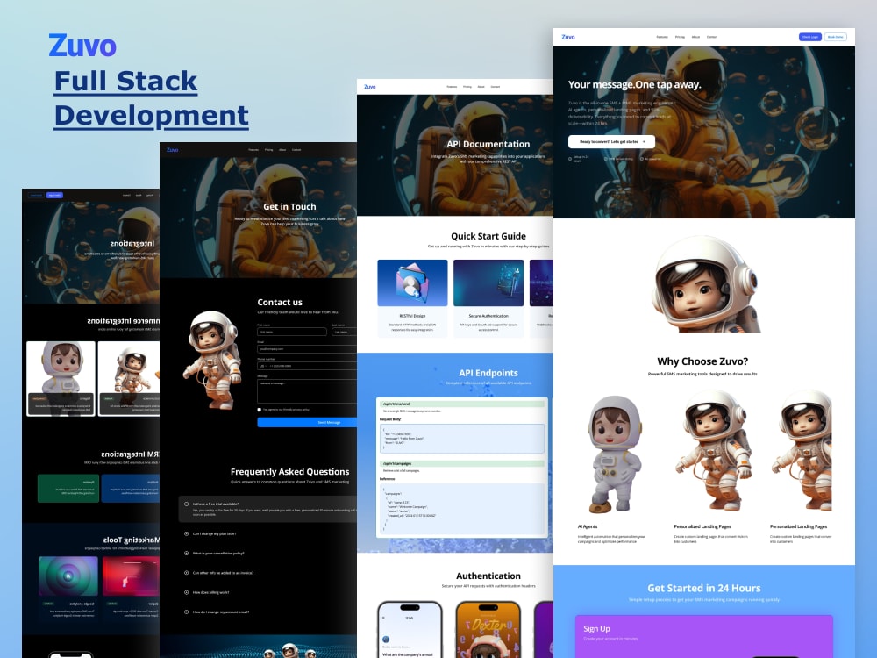Click the teal circular marketing tool image
Viewport: 877px width, 658px height.
pos(68,576)
